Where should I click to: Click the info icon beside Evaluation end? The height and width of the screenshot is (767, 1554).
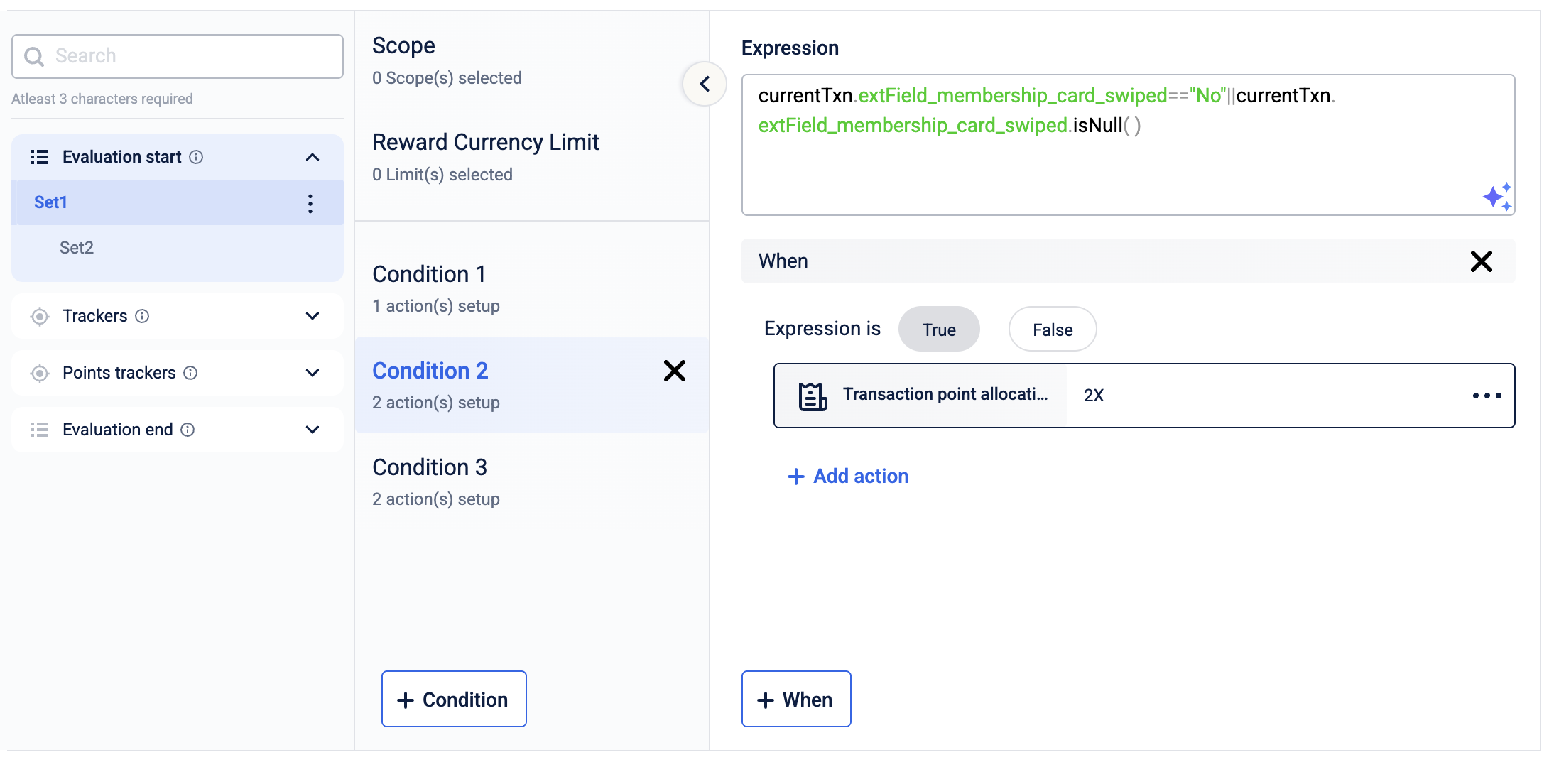click(x=188, y=430)
